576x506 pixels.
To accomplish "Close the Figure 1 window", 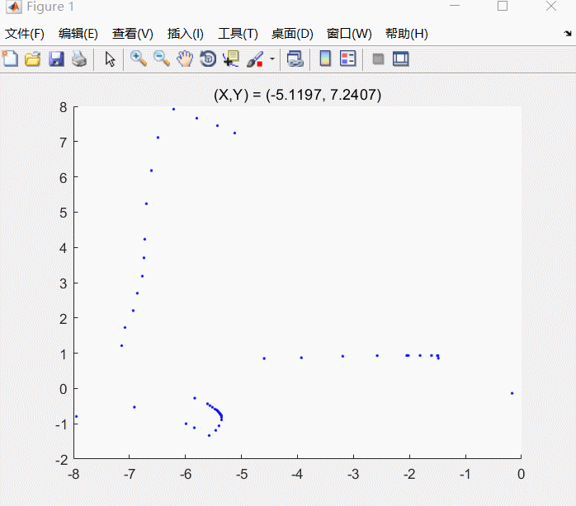I will tap(551, 6).
